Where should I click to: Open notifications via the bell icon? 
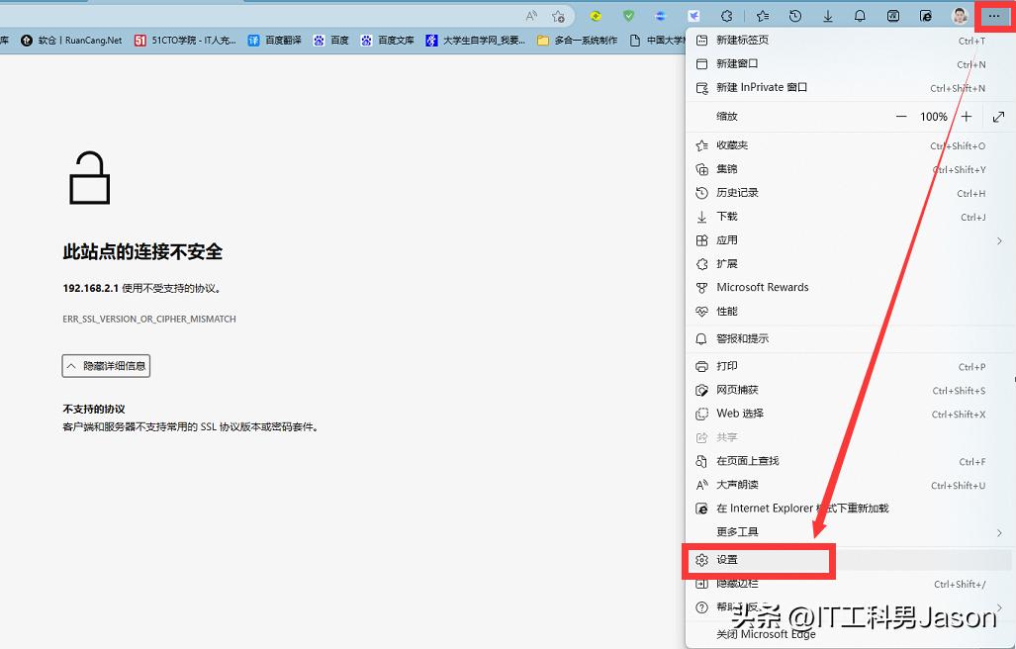pos(858,15)
